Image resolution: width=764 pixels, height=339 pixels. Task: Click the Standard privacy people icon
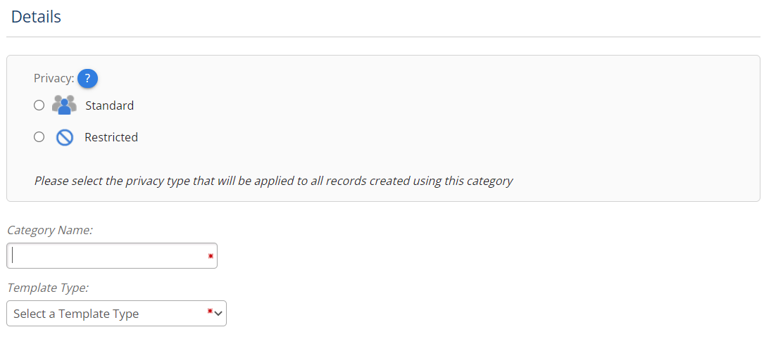tap(64, 105)
